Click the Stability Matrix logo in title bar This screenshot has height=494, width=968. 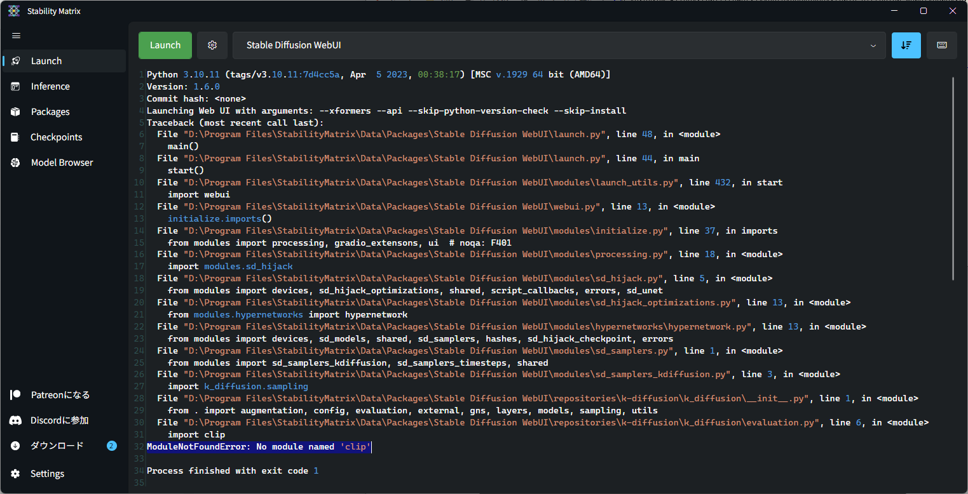(x=13, y=11)
